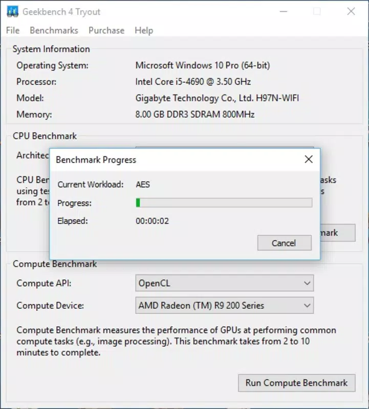Click the maximize button of Geekbench window
This screenshot has width=369, height=409.
click(x=317, y=11)
